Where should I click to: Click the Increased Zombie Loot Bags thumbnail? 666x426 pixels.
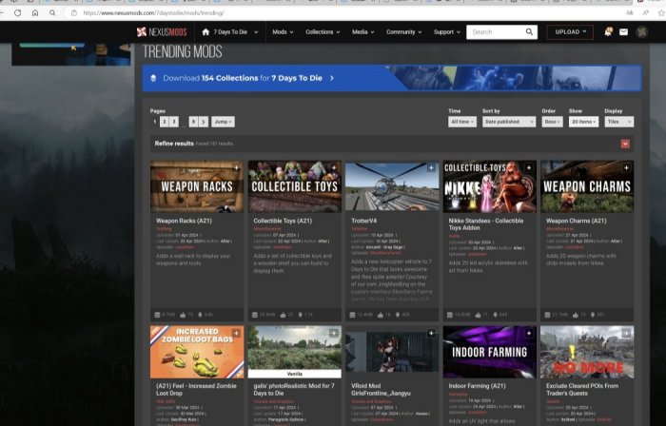click(197, 352)
